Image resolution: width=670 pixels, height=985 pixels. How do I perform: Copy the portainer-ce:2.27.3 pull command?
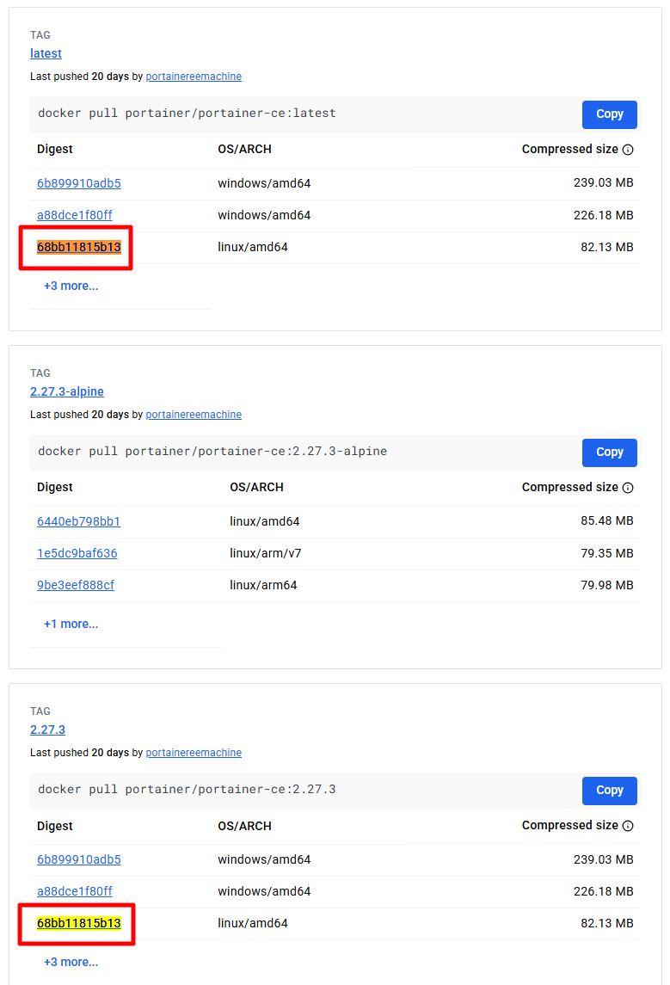(609, 791)
